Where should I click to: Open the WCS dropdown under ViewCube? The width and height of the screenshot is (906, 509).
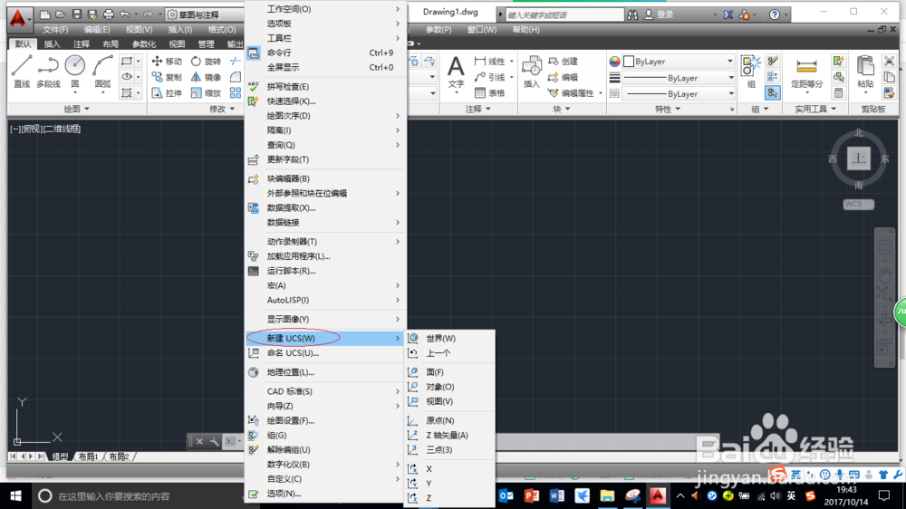click(x=859, y=204)
